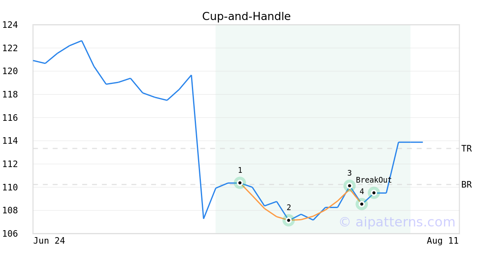
Task: Click the dashed BR horizontal line
Action: pyautogui.click(x=123, y=185)
